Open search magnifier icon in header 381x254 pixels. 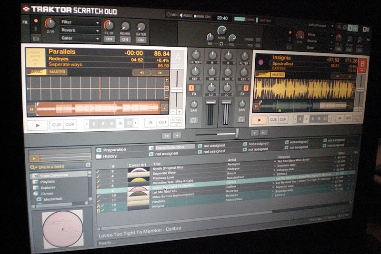coord(339,27)
